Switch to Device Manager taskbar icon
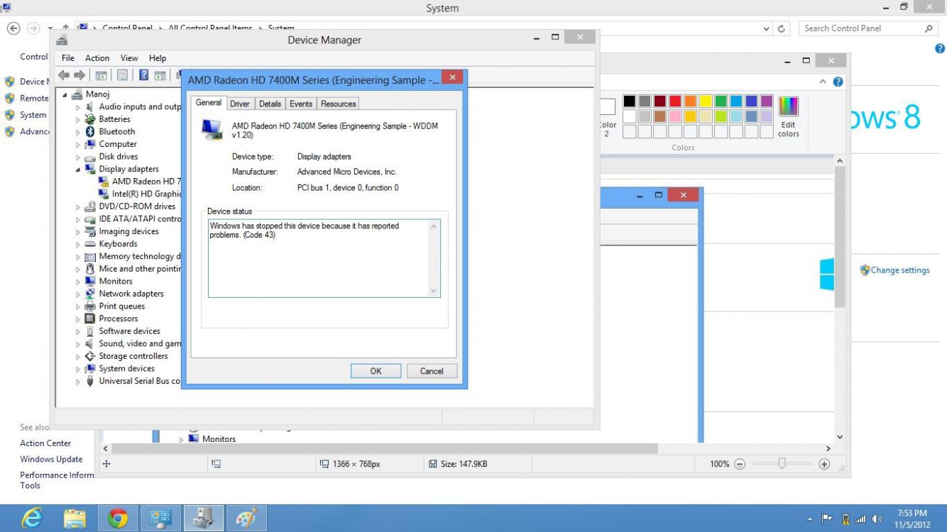The image size is (947, 532). [x=204, y=519]
